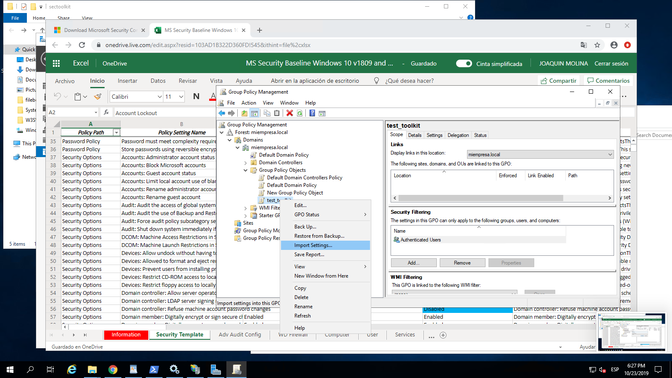Click the Paste clipboard icon in GPMC toolbar

tap(277, 113)
